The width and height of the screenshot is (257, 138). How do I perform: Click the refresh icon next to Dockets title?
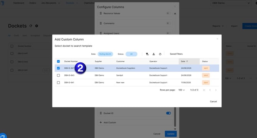31,26
